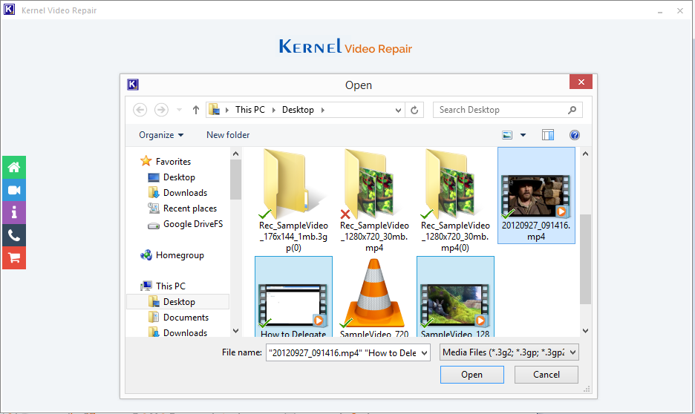Close the Open dialog
Screen dimensions: 695x414
[x=581, y=82]
